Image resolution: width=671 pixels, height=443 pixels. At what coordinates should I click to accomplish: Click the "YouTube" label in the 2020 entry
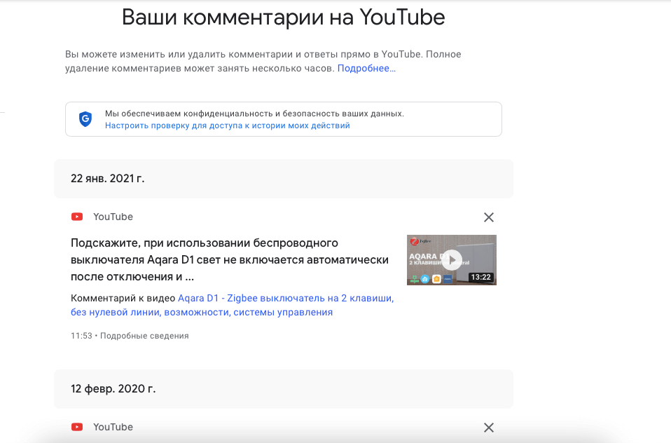[x=113, y=428]
